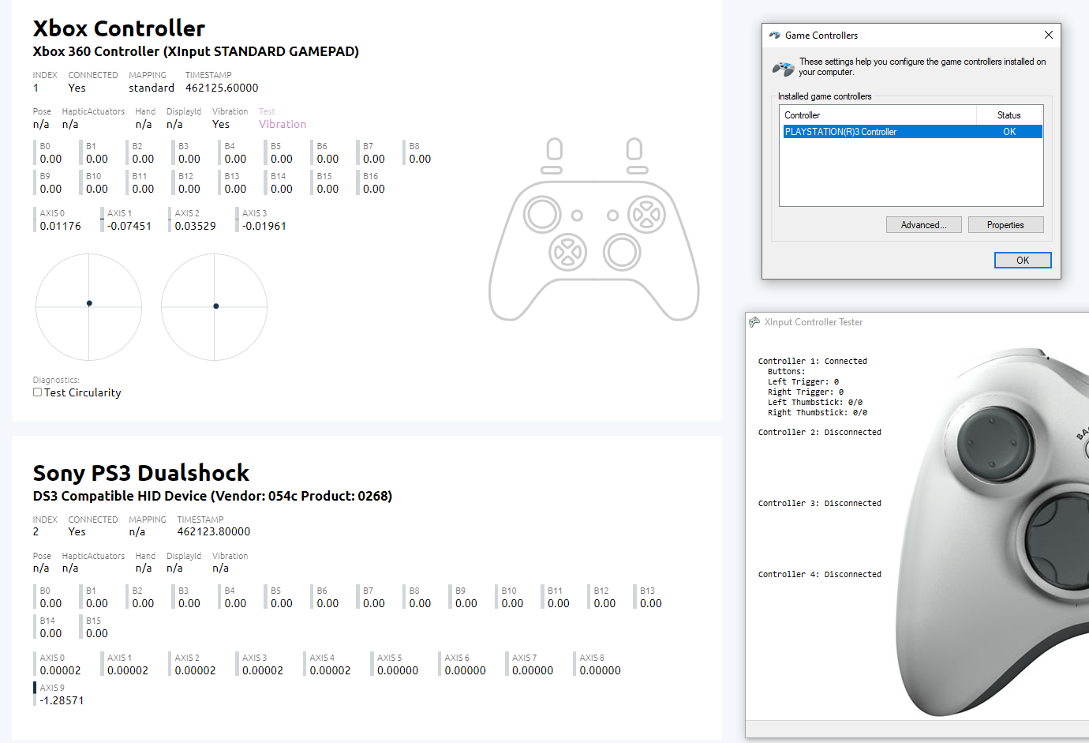Click the left thumbstick on the controller photo
This screenshot has height=743, width=1089.
(994, 444)
